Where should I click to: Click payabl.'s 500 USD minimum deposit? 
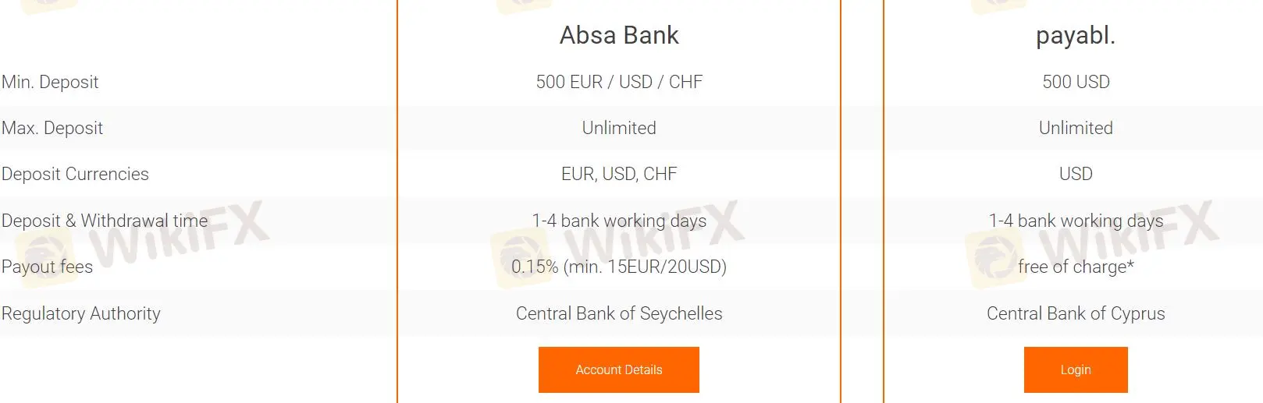pyautogui.click(x=1076, y=82)
